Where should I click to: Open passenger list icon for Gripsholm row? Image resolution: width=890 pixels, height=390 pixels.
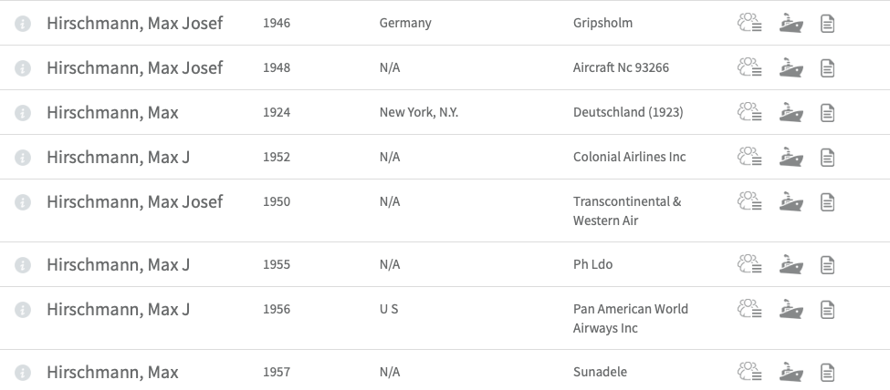click(x=749, y=23)
